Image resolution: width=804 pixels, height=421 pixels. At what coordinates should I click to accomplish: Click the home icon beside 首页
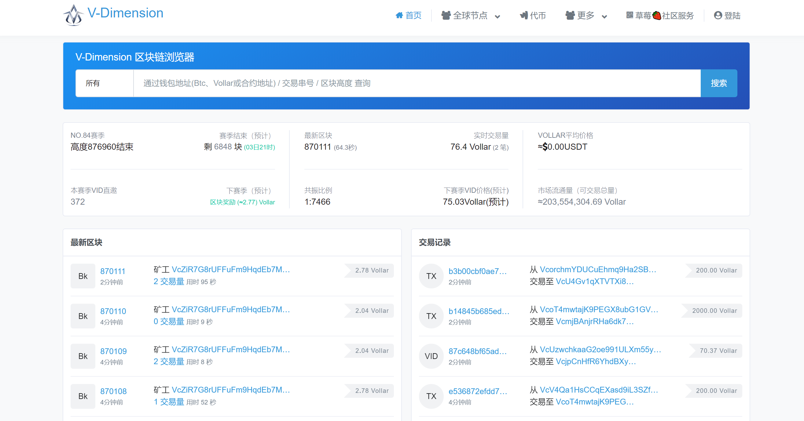(x=399, y=15)
